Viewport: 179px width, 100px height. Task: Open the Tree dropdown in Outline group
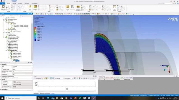click(13, 10)
